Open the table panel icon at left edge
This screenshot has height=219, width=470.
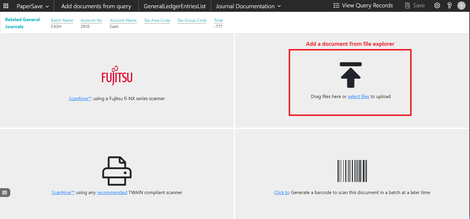click(x=5, y=193)
